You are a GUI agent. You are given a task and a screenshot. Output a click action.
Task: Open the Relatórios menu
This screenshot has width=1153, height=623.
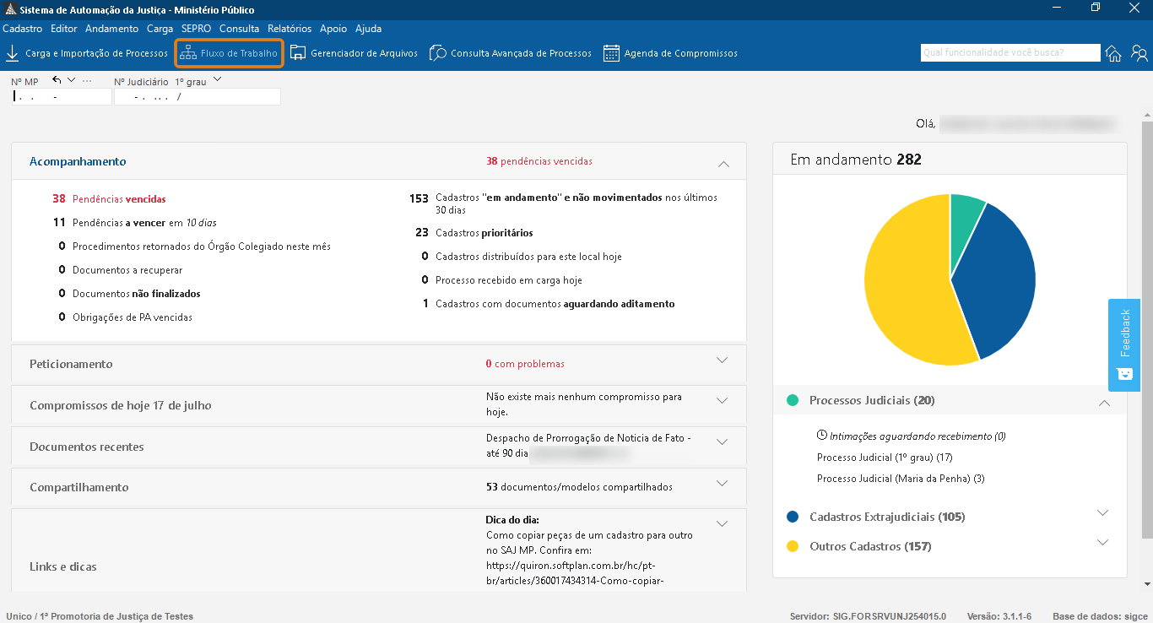tap(290, 29)
